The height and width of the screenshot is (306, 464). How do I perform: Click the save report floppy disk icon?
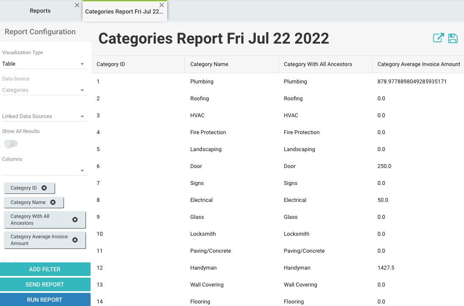pyautogui.click(x=453, y=38)
